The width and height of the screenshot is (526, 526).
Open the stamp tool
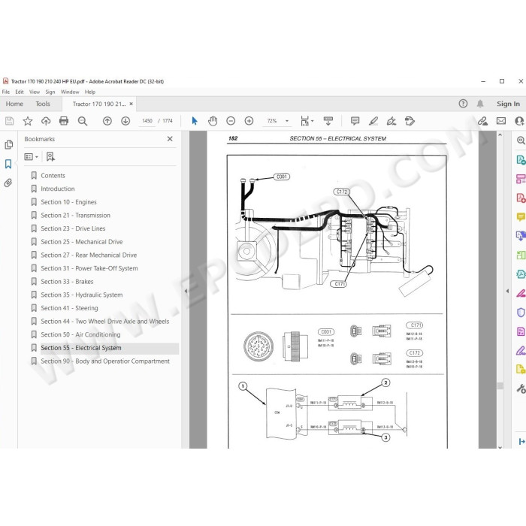410,121
